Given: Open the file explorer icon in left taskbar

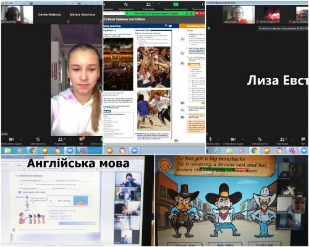Looking at the screenshot, I should click(x=7, y=151).
